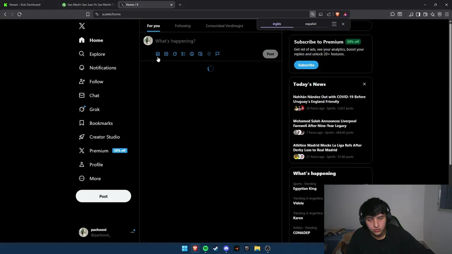Dismiss the Today's News panel

364,84
